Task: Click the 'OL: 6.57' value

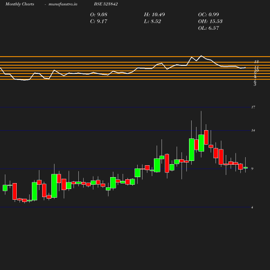Action: pos(208,28)
